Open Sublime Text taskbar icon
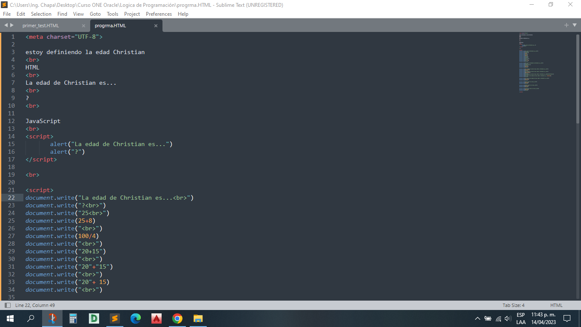The image size is (581, 327). [115, 318]
